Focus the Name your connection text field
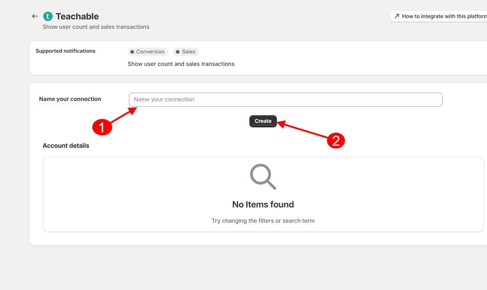This screenshot has height=290, width=487. [x=286, y=100]
